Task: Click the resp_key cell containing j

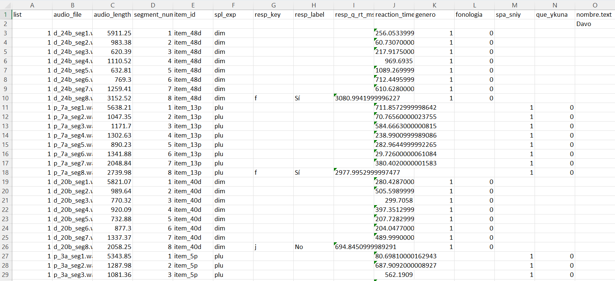Action: pos(273,247)
